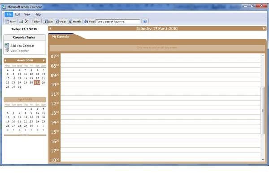Click the Add New Calendar icon
This screenshot has width=269, height=173.
7,45
